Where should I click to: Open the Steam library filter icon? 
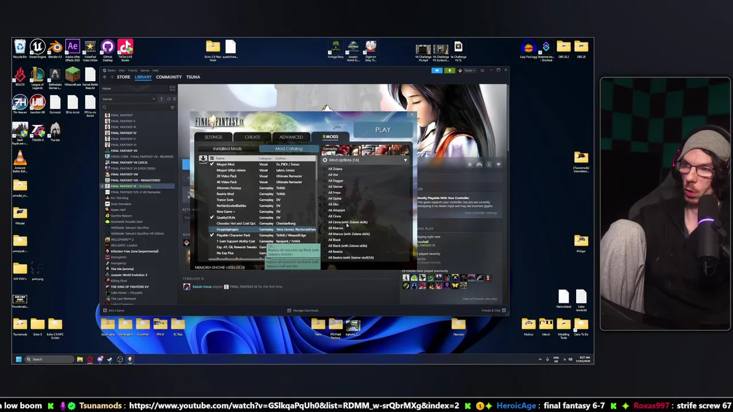(172, 106)
